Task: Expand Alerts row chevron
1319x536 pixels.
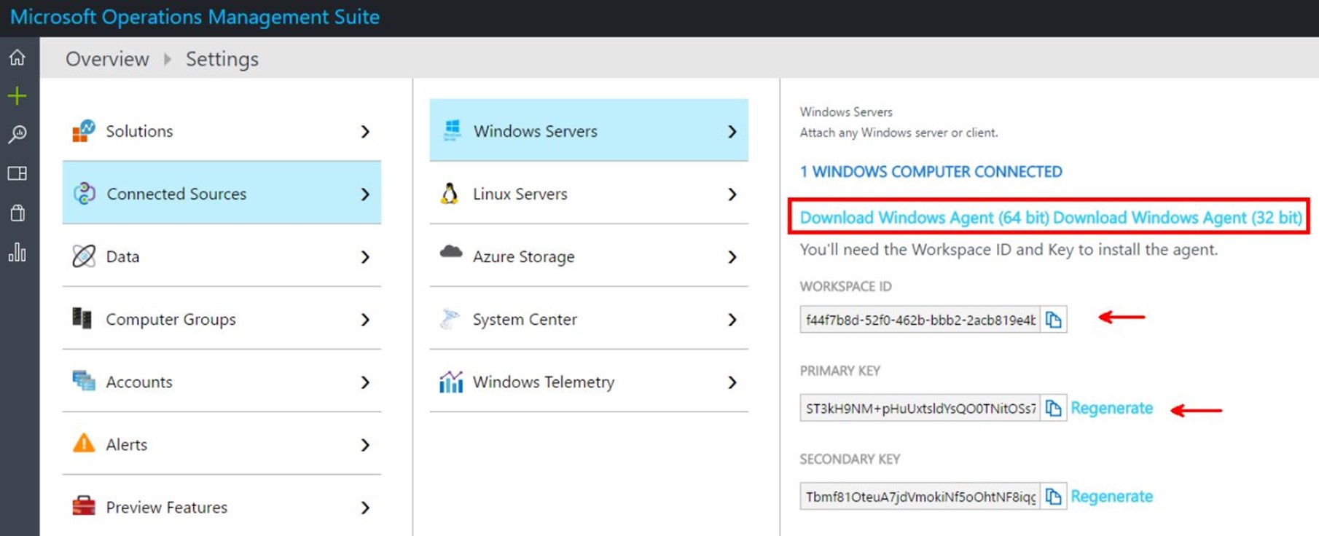Action: [366, 445]
